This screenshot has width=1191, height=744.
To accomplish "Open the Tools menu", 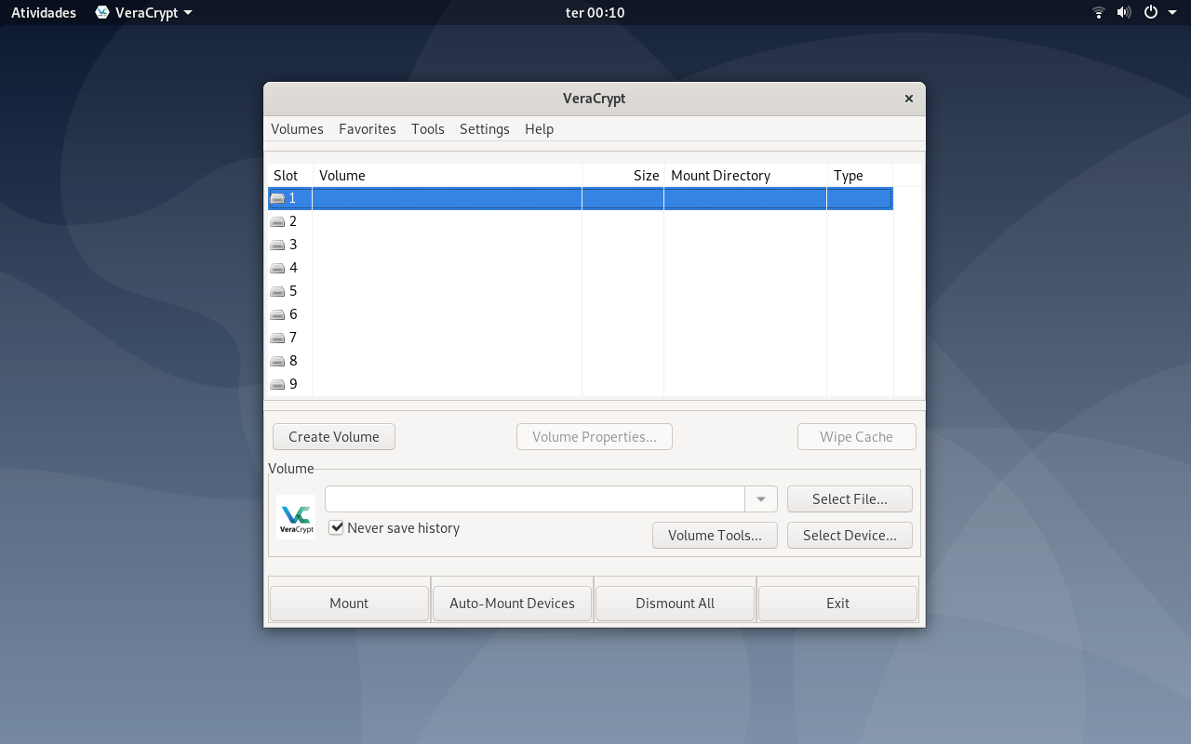I will 428,129.
